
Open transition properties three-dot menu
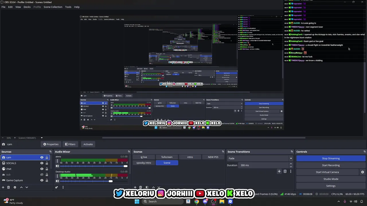(x=290, y=171)
